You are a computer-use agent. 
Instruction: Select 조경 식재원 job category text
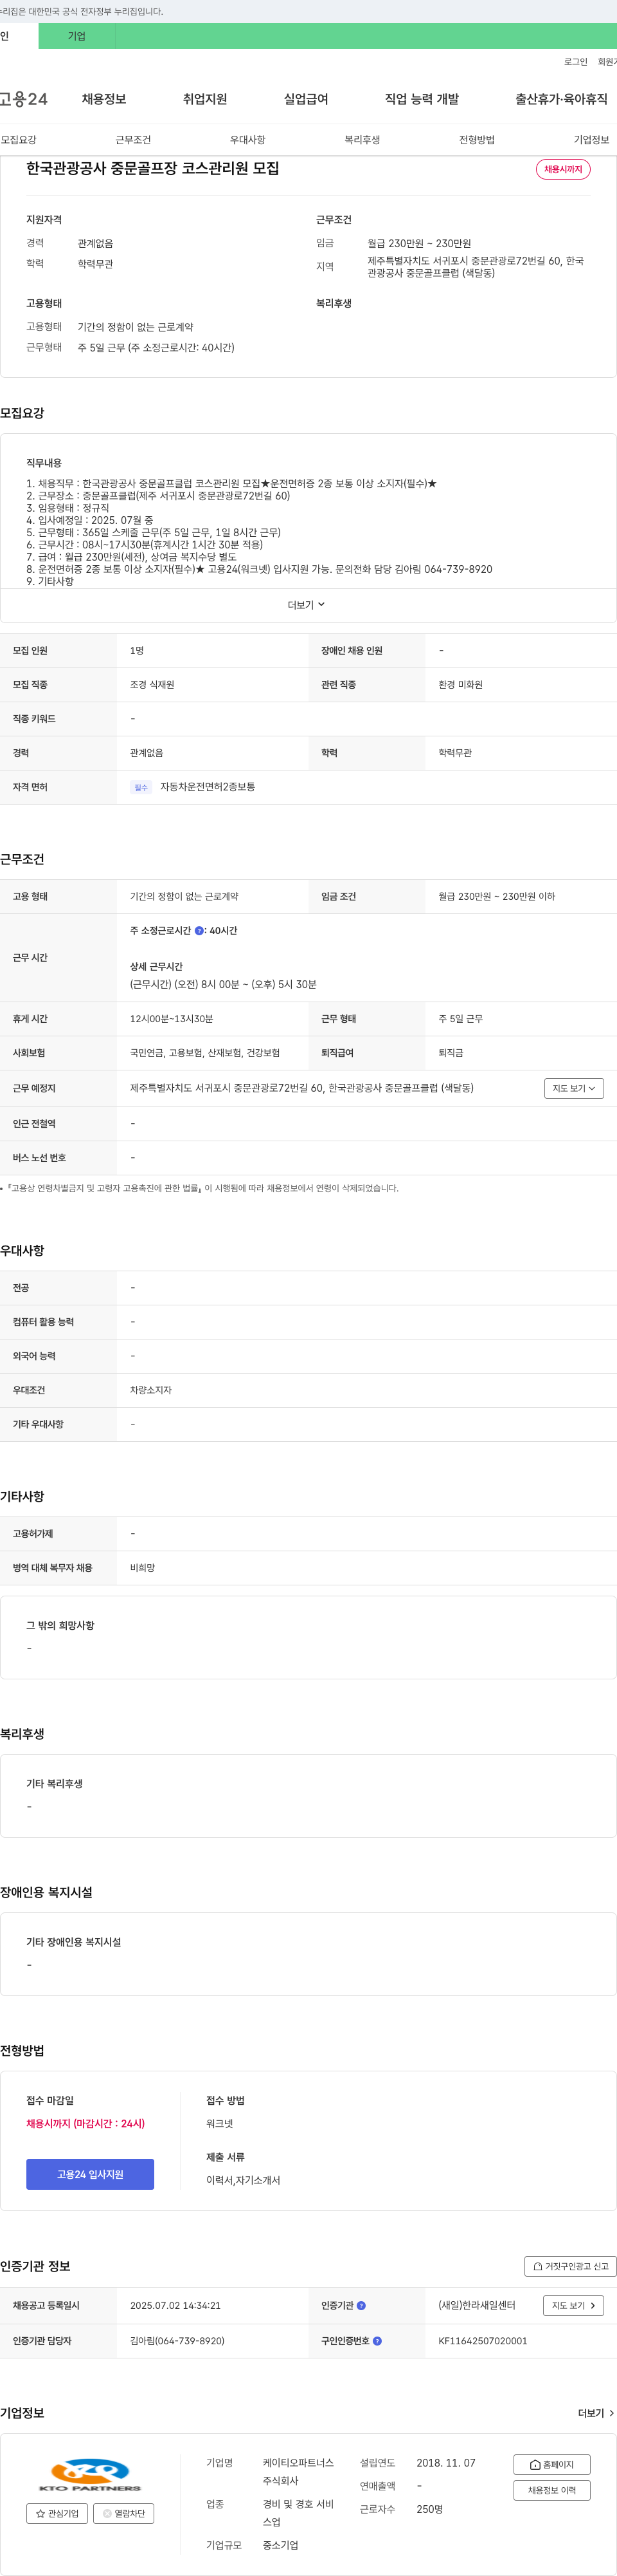tap(152, 685)
